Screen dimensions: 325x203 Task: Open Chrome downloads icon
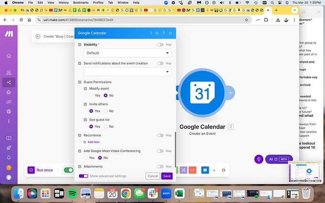278,20
